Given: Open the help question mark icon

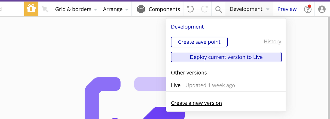Looking at the screenshot, I should point(308,9).
